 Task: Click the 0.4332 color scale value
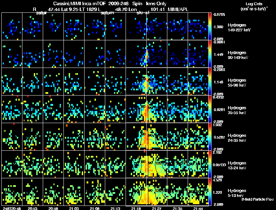(x=218, y=97)
